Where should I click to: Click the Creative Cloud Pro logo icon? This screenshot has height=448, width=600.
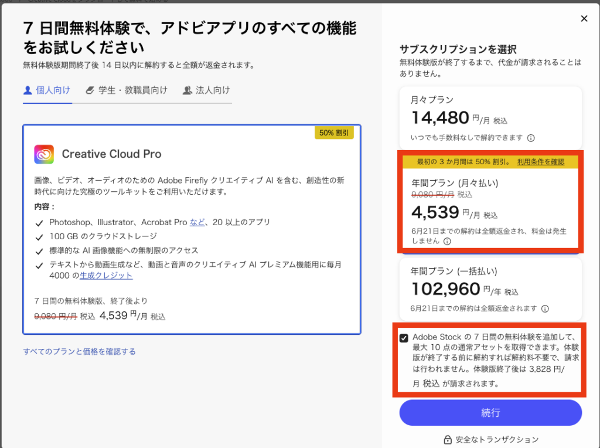(44, 154)
